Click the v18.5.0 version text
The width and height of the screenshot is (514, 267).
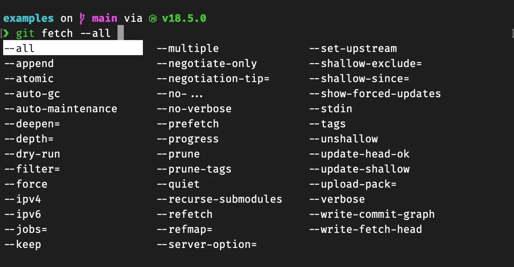click(184, 18)
